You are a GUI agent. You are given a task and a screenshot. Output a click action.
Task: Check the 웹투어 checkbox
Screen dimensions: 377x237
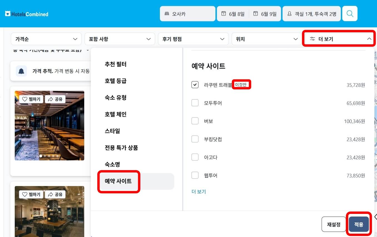[x=195, y=175]
